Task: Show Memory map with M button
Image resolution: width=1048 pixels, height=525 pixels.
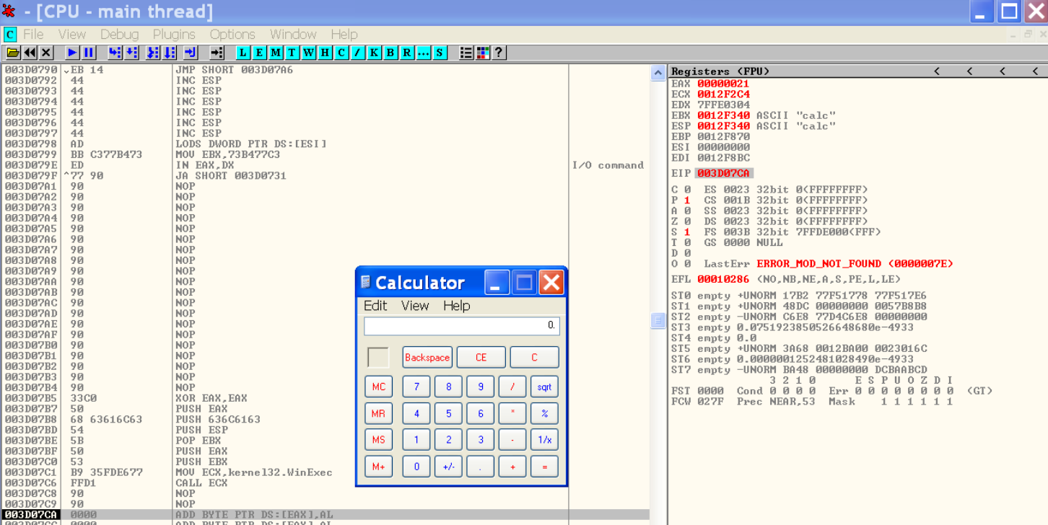Action: (x=276, y=53)
